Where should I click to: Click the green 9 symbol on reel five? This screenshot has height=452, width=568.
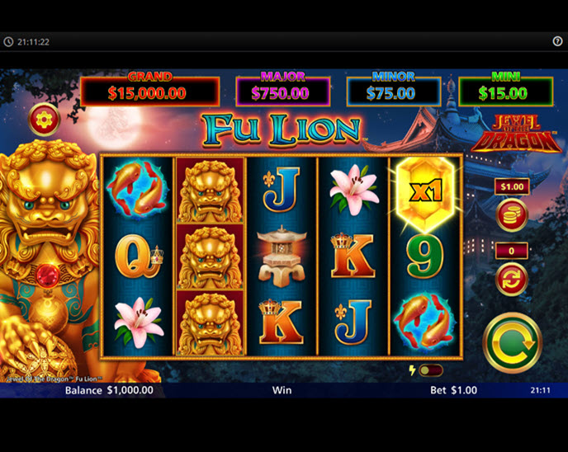coord(425,257)
